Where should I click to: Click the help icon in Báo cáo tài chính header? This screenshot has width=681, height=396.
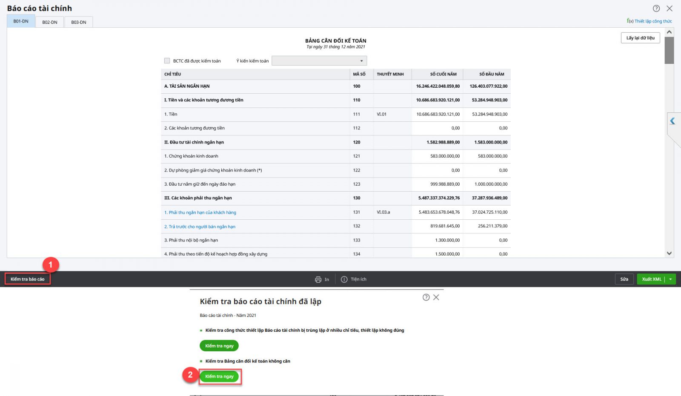656,9
